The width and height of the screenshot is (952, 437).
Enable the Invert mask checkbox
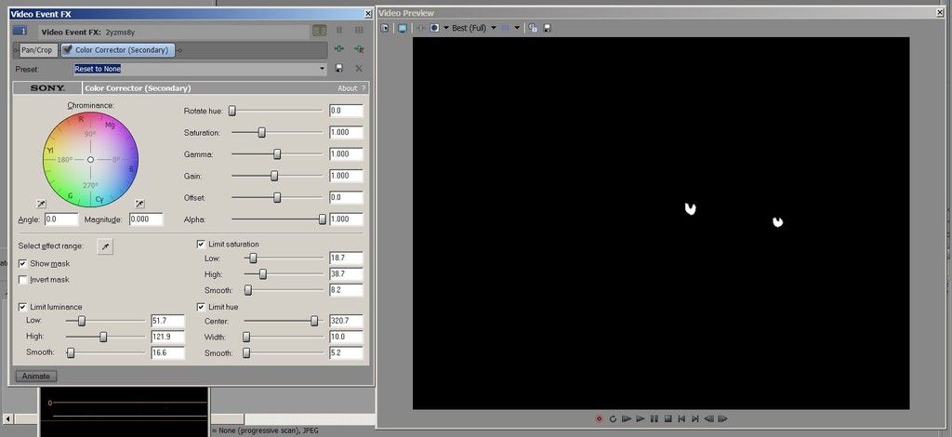pos(23,279)
